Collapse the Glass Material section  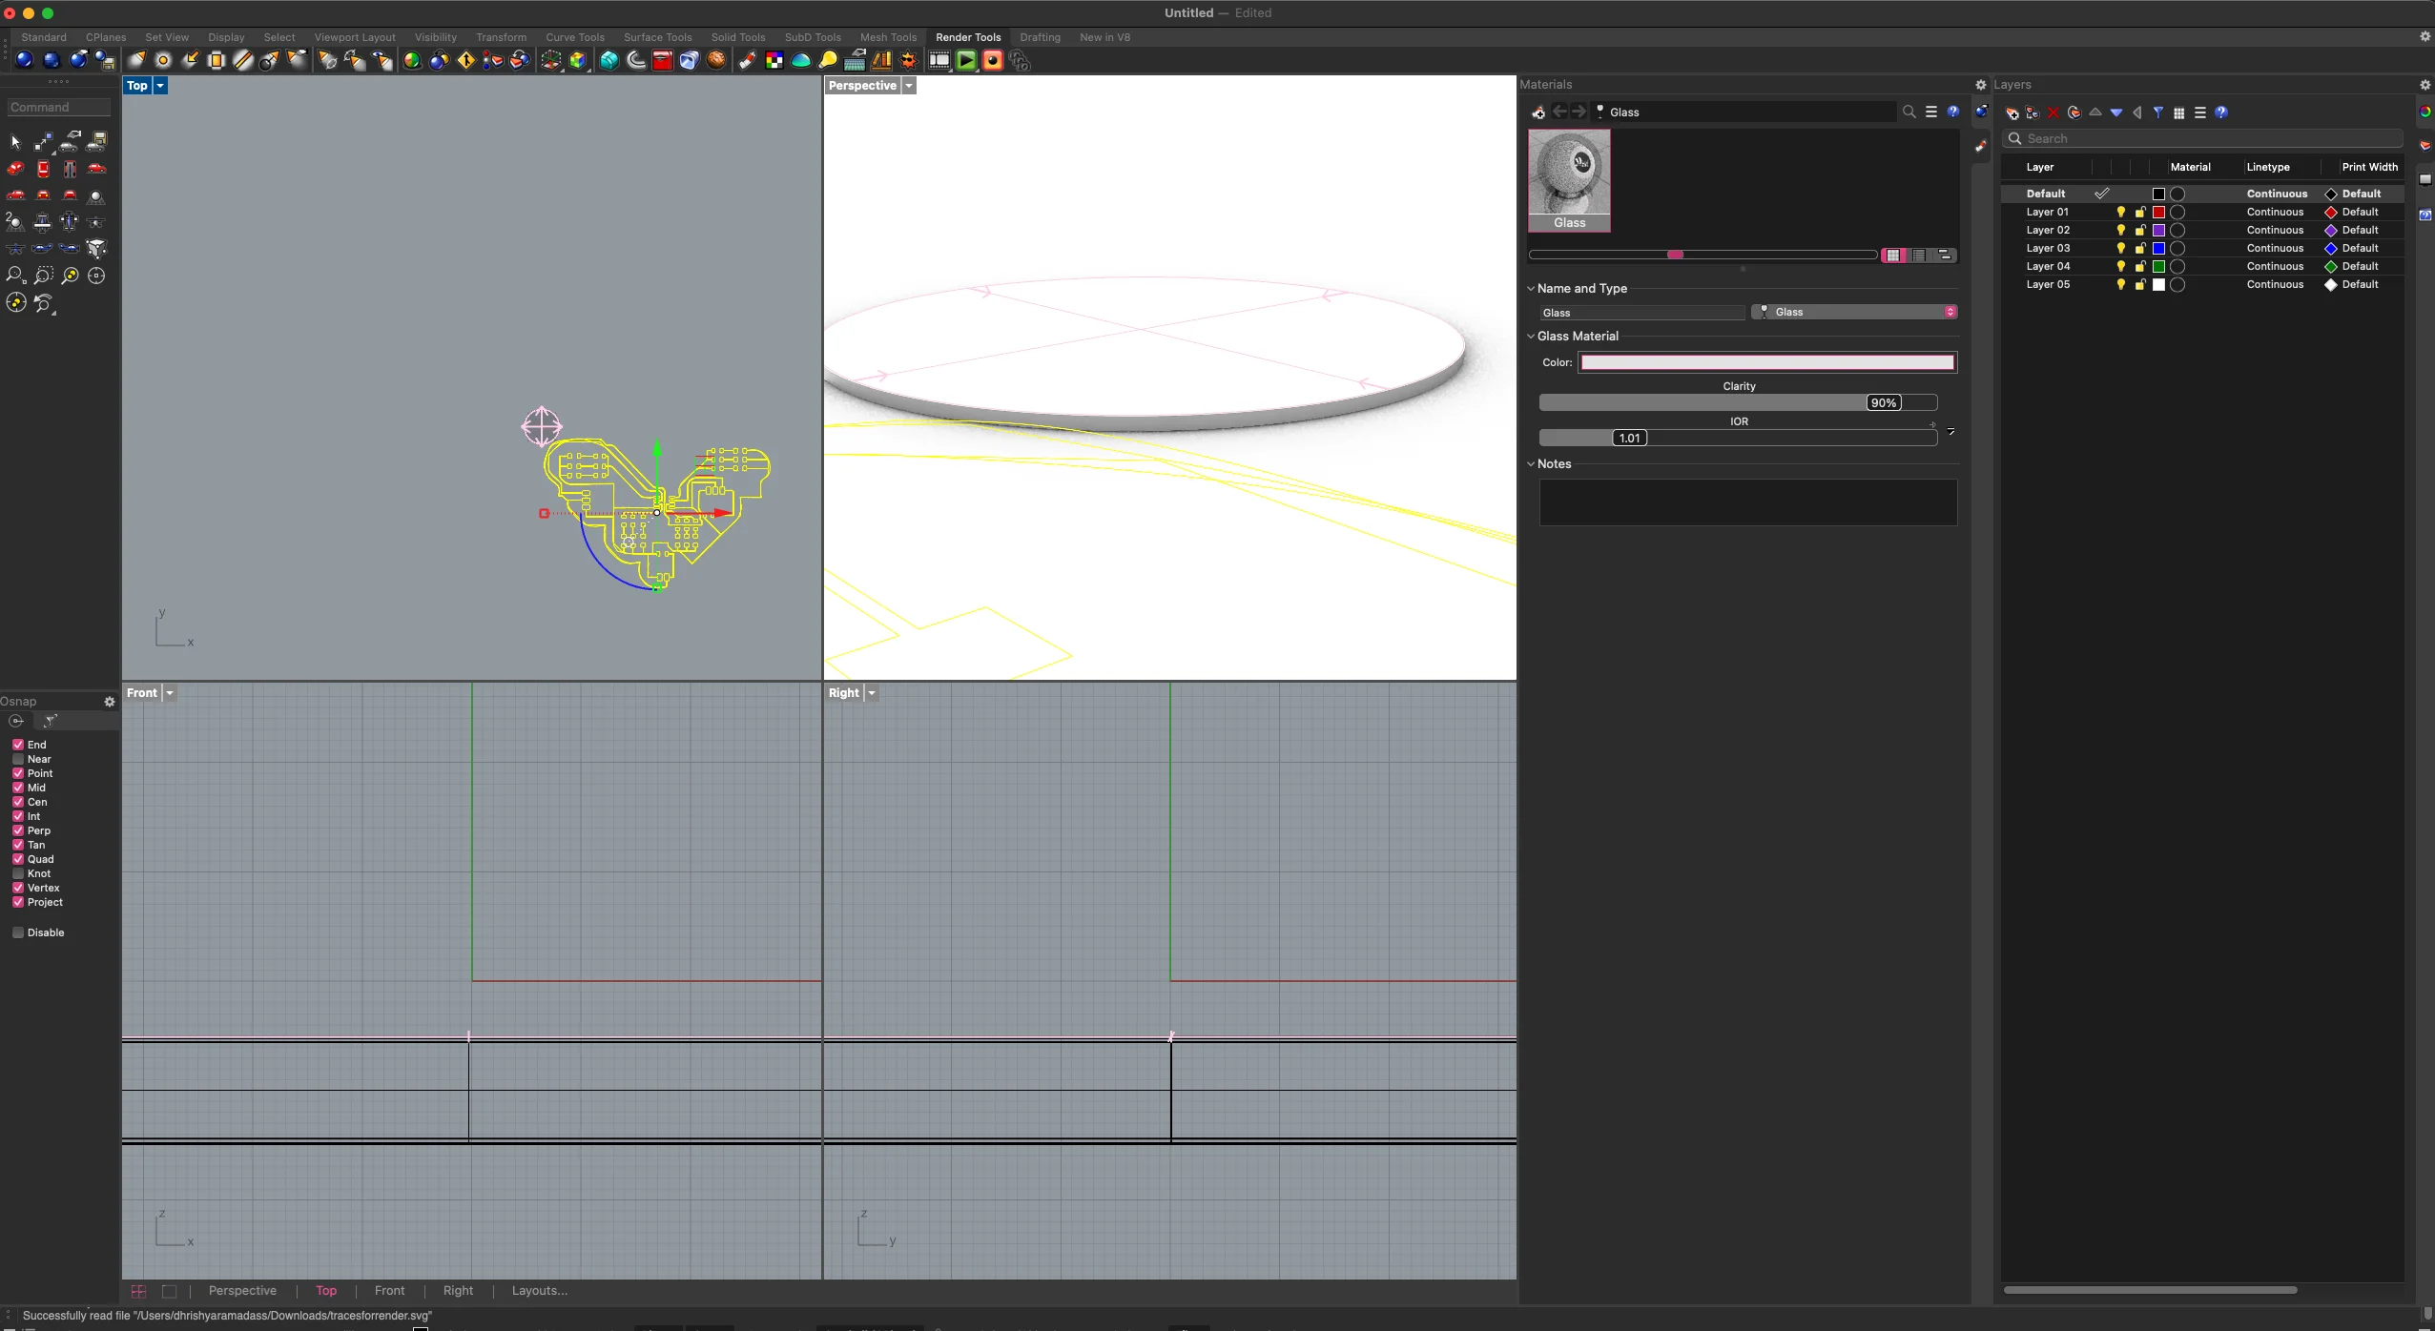(1531, 336)
